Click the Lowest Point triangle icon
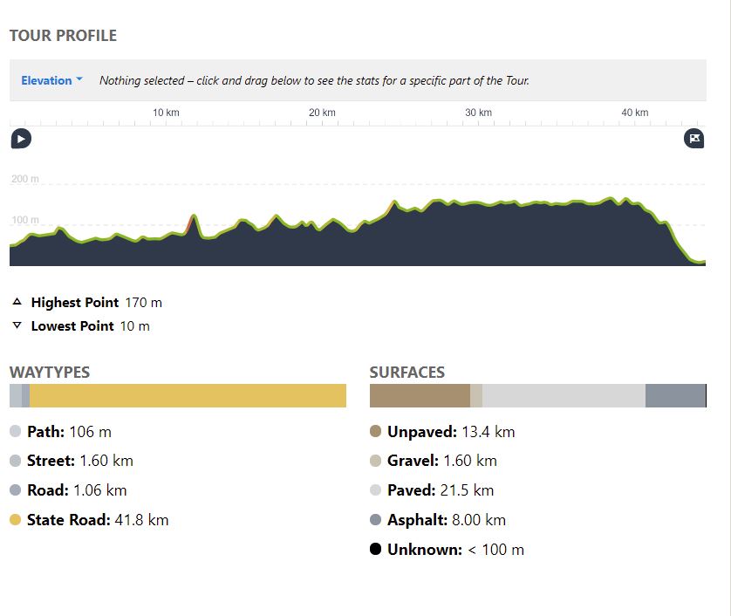The height and width of the screenshot is (616, 731). [x=17, y=325]
